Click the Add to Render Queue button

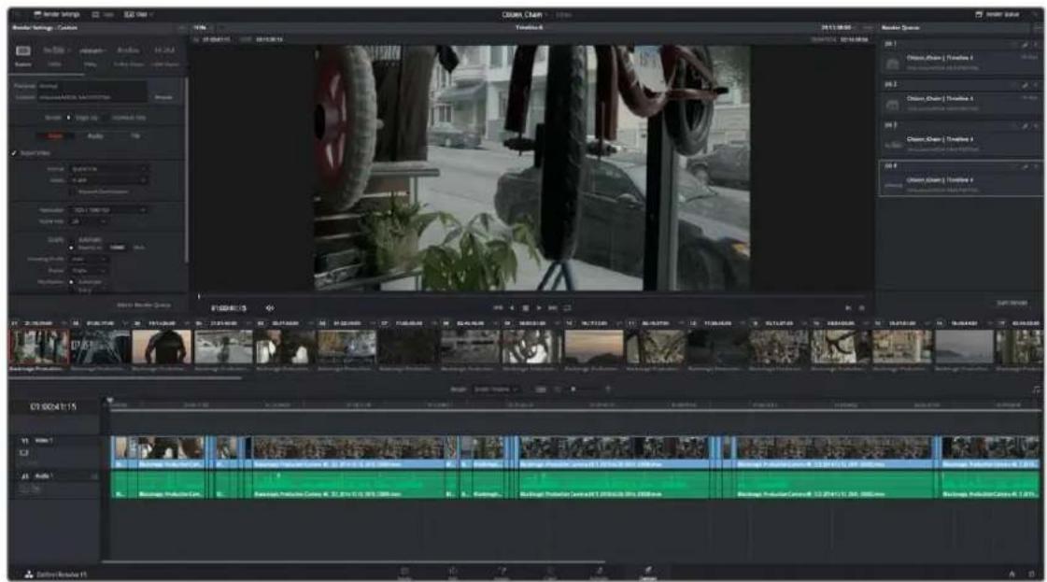144,305
